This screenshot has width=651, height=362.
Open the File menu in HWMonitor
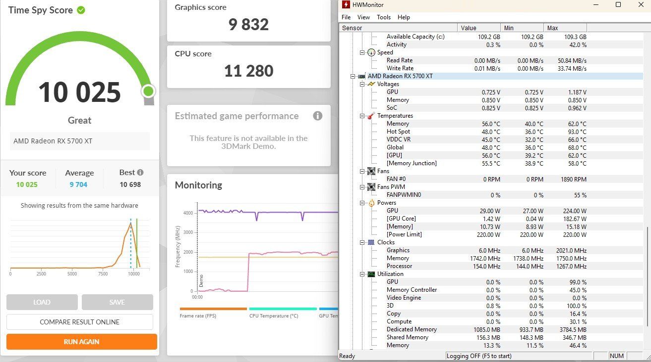click(x=346, y=17)
